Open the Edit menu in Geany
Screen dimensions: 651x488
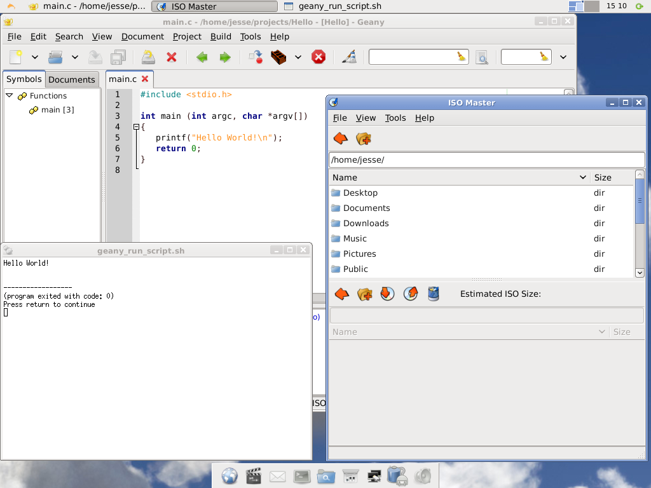click(x=38, y=36)
